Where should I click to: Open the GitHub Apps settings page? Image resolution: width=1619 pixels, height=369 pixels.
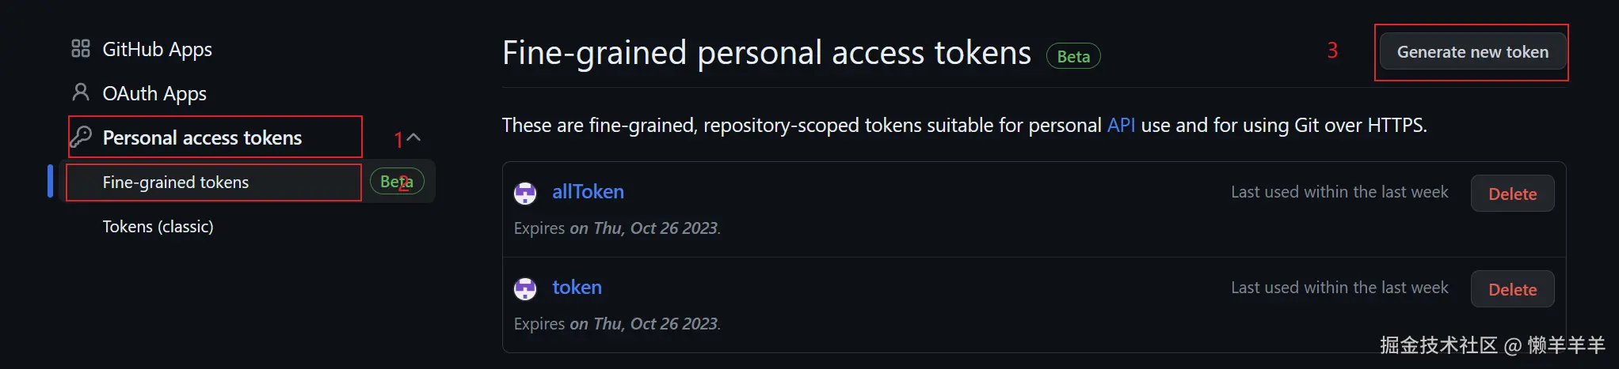(x=157, y=49)
